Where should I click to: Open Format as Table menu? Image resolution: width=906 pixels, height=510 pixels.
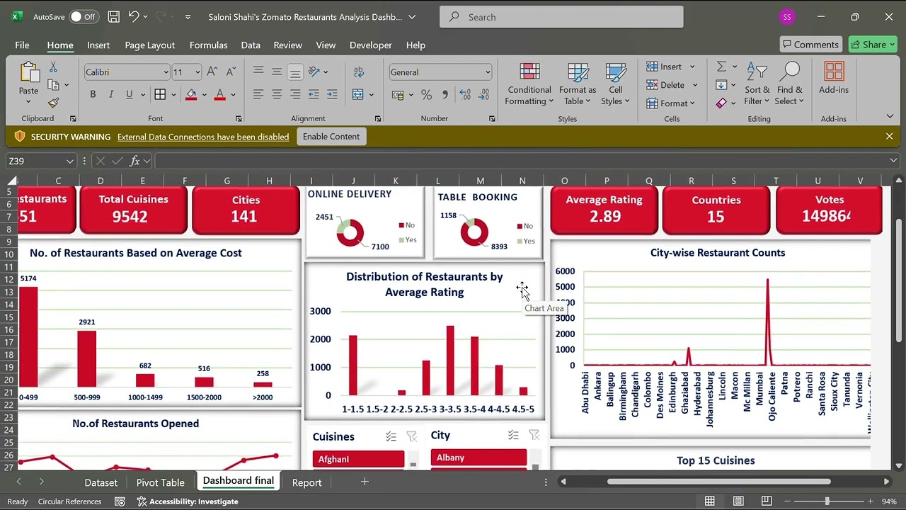point(578,84)
